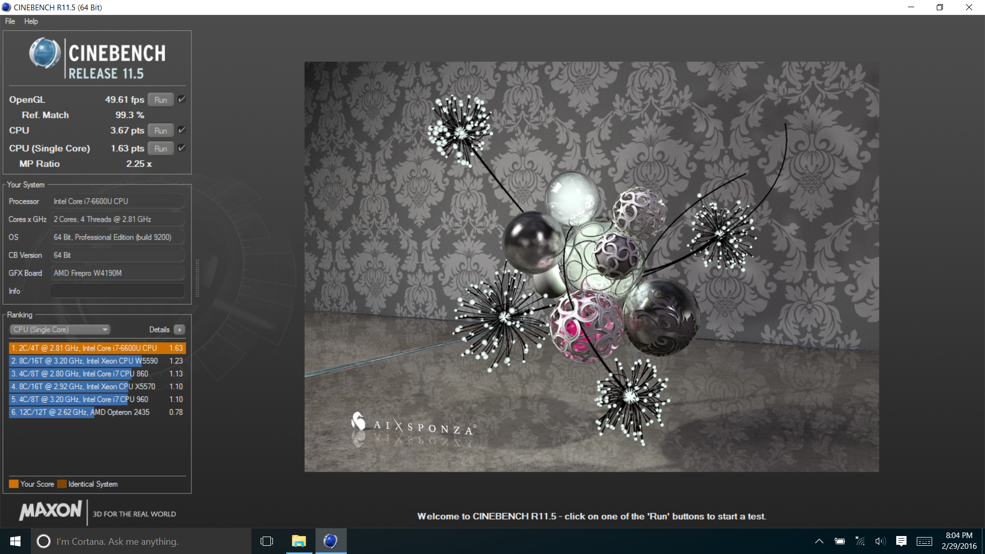Open the volume speaker tray icon
The height and width of the screenshot is (554, 985).
click(880, 541)
